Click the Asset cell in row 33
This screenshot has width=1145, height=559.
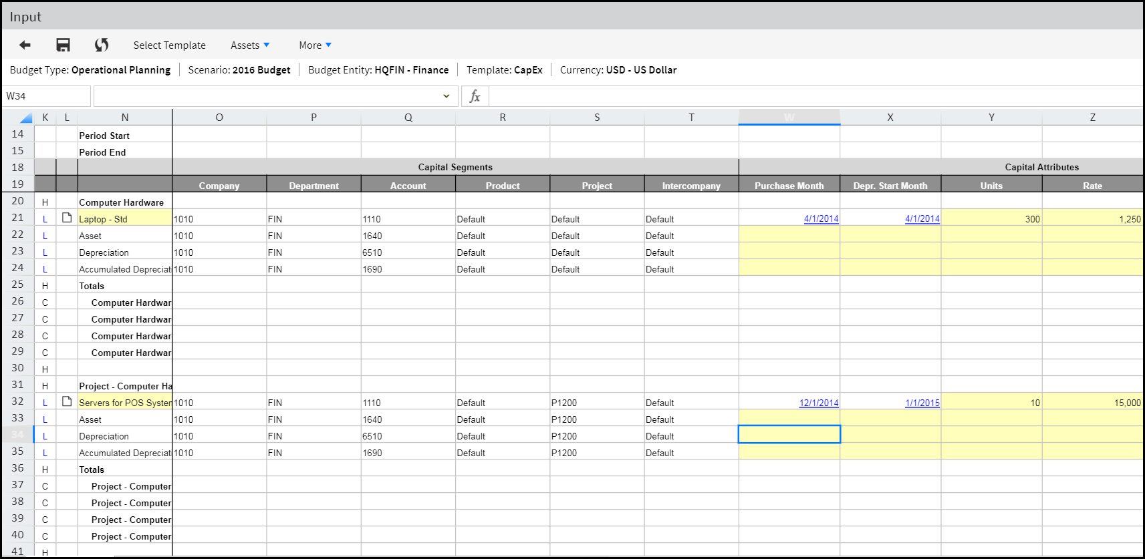(125, 419)
